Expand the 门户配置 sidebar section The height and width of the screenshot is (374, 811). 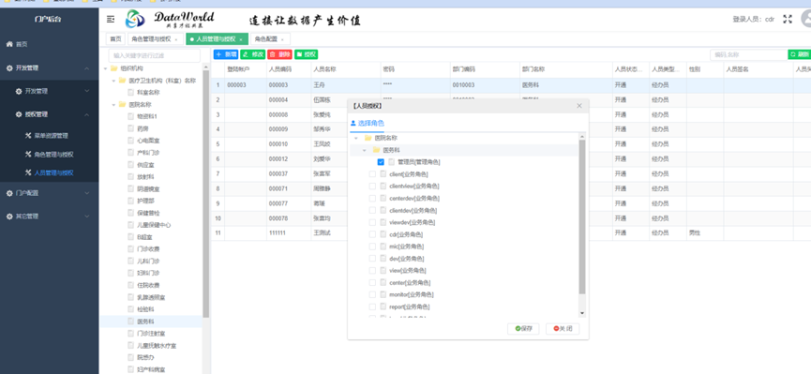tap(87, 193)
